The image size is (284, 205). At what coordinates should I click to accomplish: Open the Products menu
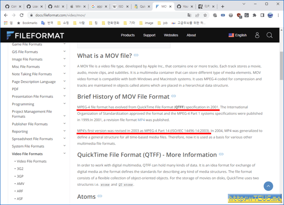pos(128,35)
